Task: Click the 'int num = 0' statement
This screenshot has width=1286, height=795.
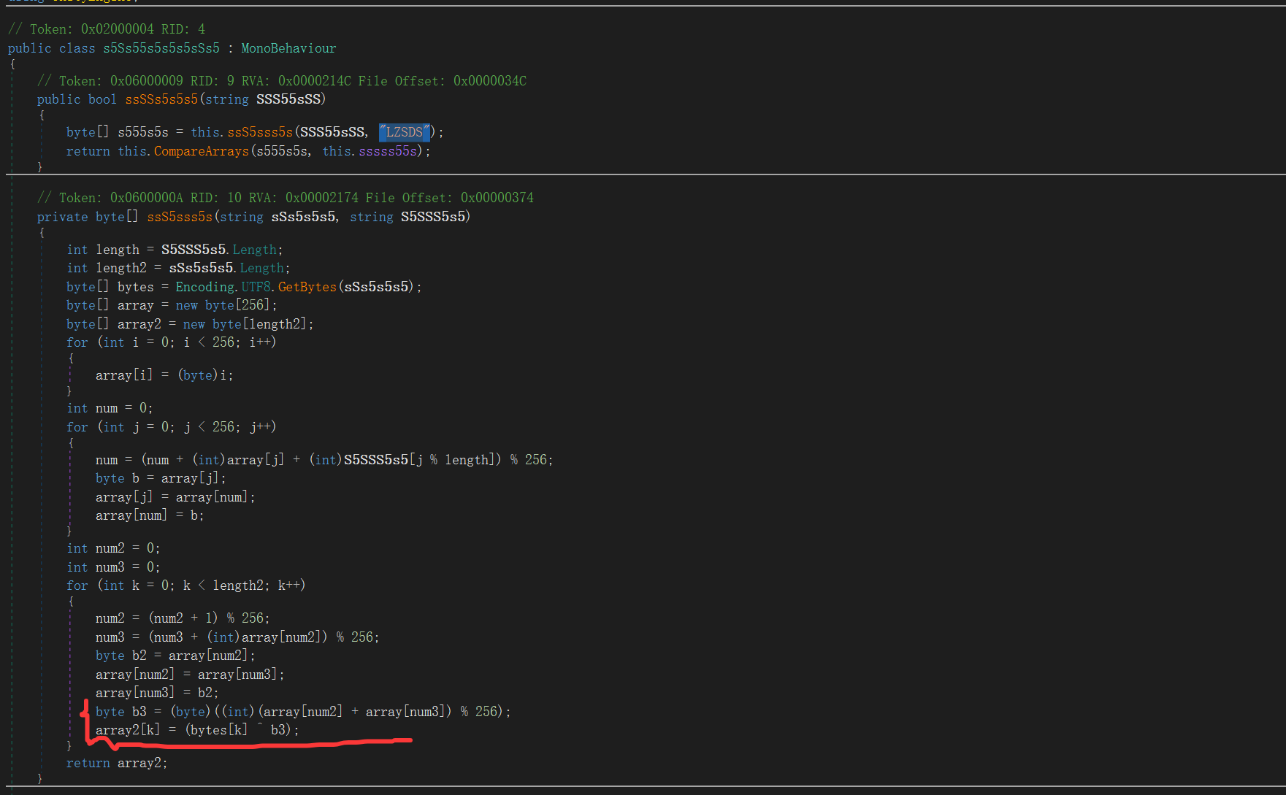Action: pos(110,408)
